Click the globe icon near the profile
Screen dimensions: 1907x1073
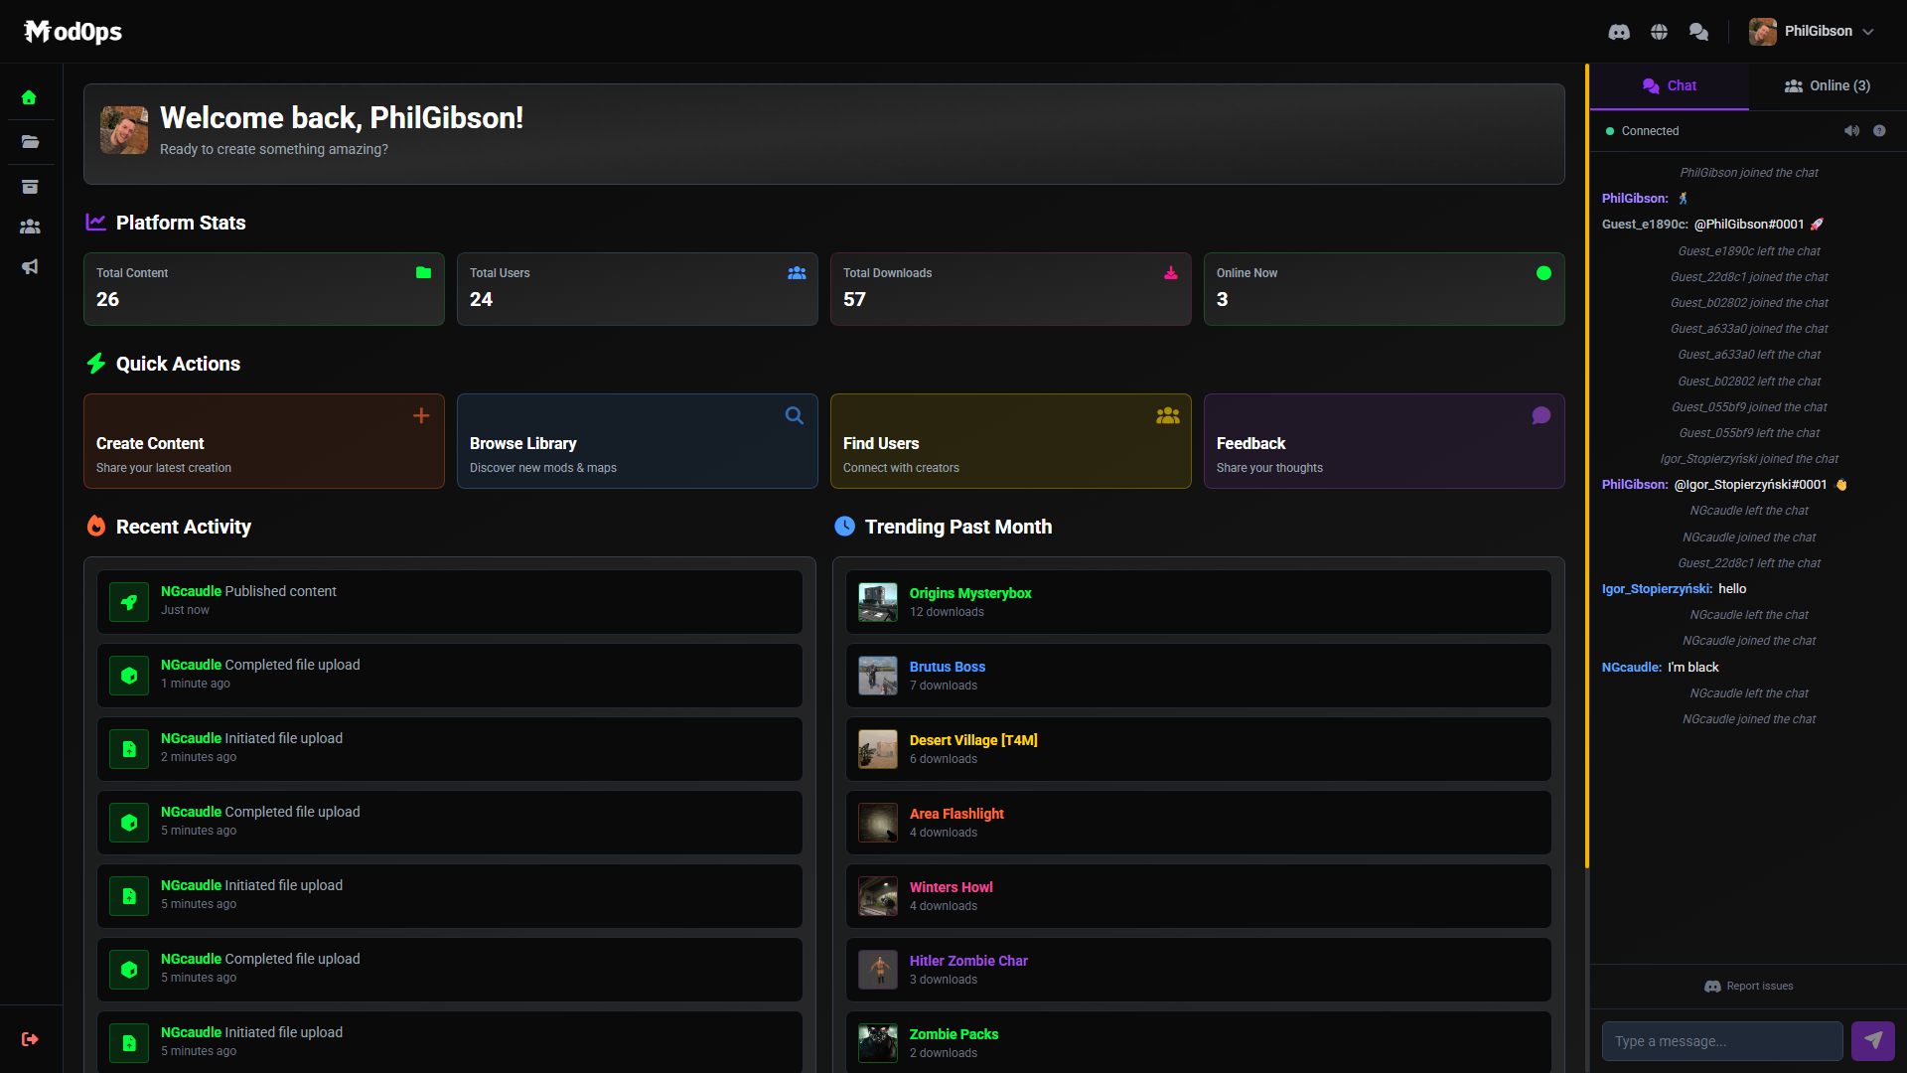pyautogui.click(x=1659, y=31)
